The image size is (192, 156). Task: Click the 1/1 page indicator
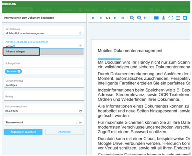pos(108,18)
